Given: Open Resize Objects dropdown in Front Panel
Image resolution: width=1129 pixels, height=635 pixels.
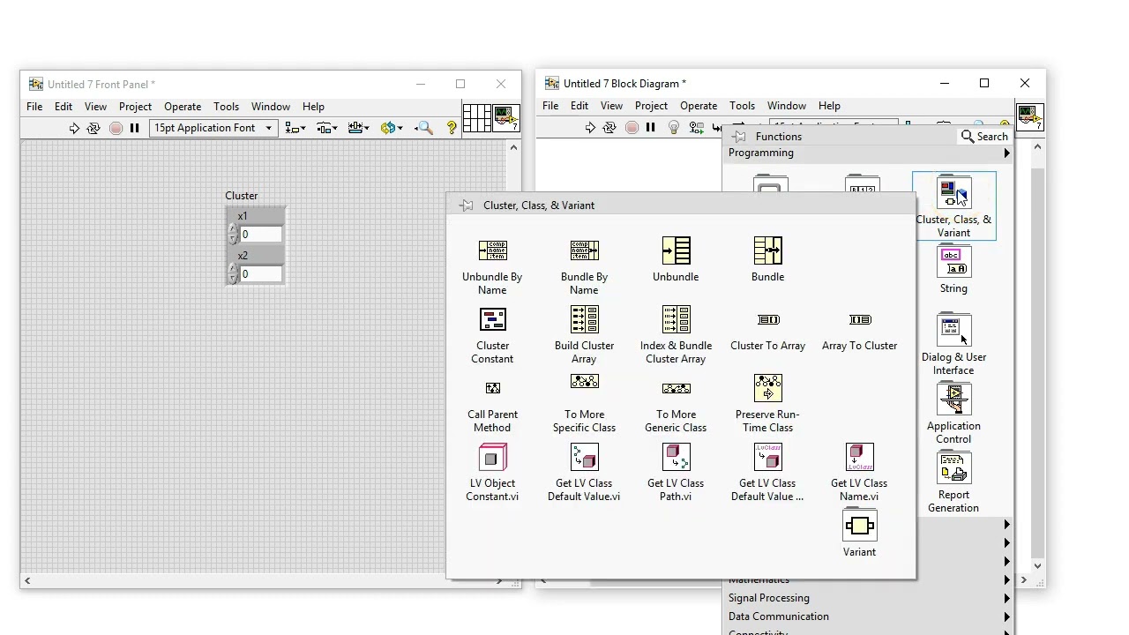Looking at the screenshot, I should tap(358, 128).
